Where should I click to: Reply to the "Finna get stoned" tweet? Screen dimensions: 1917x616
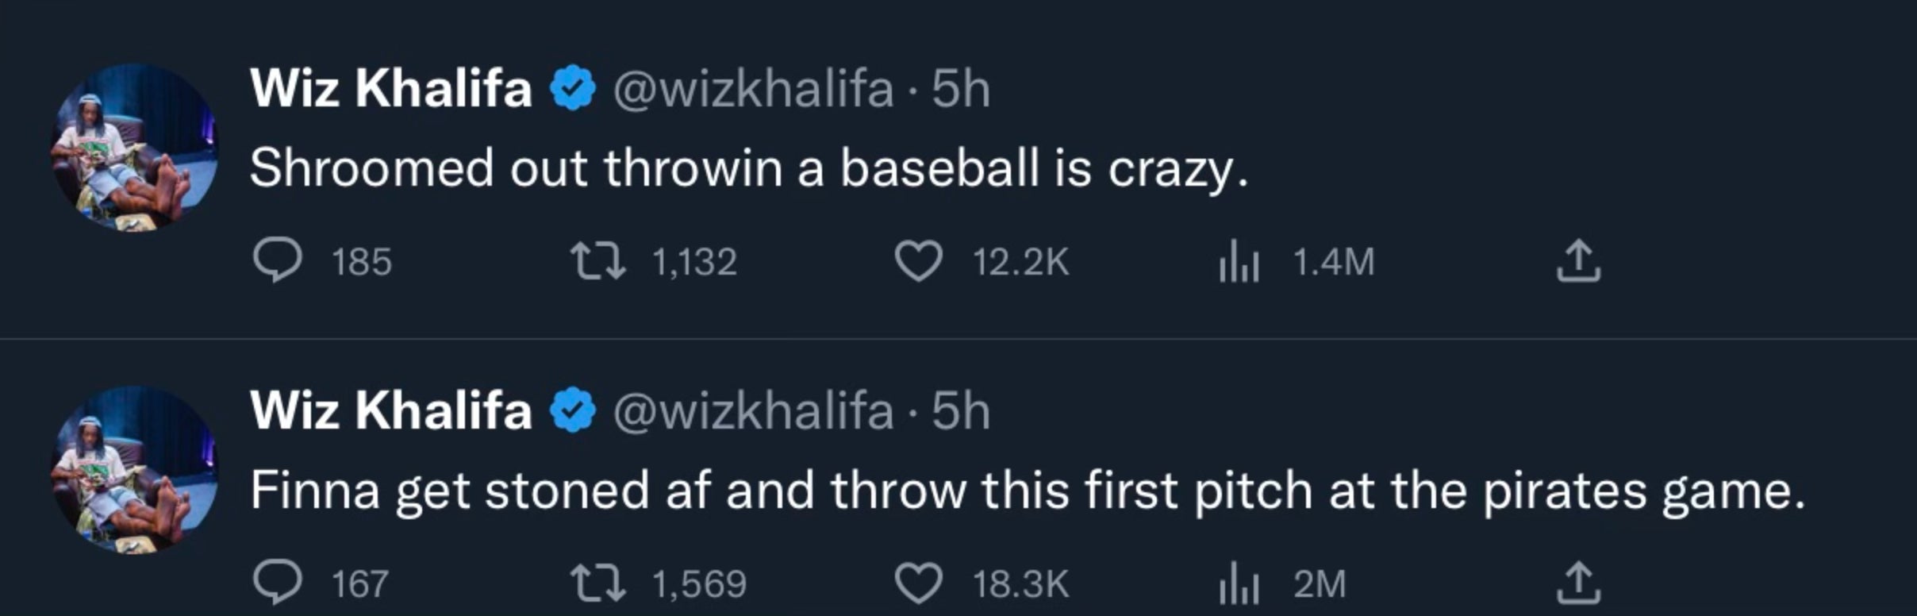coord(277,583)
